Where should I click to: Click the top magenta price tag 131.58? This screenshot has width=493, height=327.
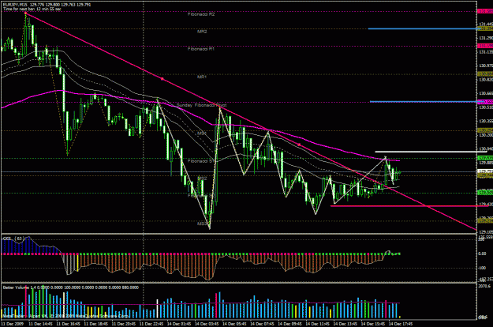tap(485, 11)
